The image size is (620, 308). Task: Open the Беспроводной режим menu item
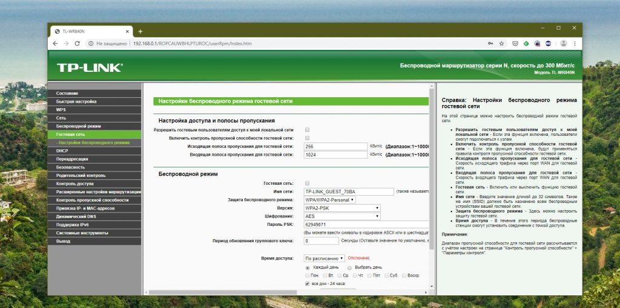click(x=79, y=126)
